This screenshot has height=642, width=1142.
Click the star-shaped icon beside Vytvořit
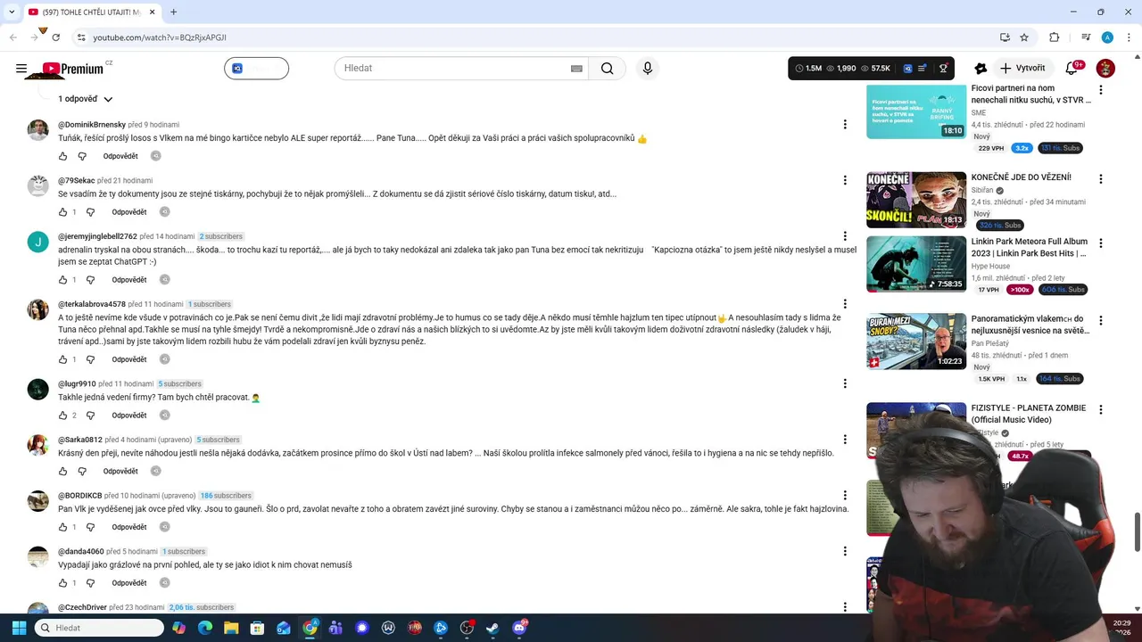pyautogui.click(x=981, y=69)
